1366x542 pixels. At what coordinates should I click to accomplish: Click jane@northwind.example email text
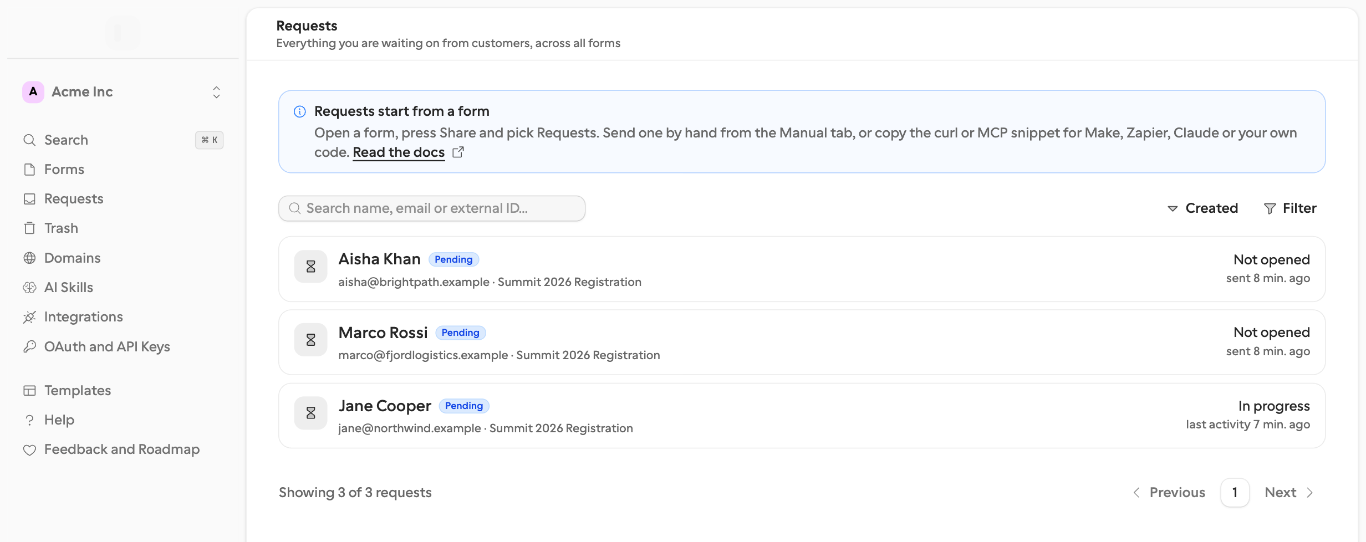click(410, 428)
